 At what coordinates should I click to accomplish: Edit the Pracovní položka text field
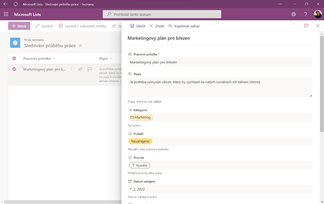[x=220, y=62]
